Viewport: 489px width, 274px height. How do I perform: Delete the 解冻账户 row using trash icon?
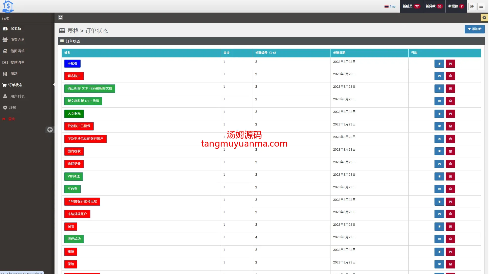450,76
